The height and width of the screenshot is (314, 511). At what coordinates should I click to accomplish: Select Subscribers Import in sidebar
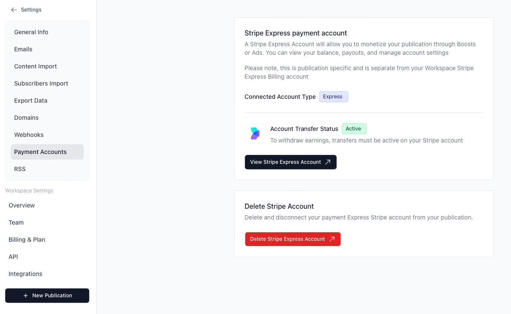[41, 83]
